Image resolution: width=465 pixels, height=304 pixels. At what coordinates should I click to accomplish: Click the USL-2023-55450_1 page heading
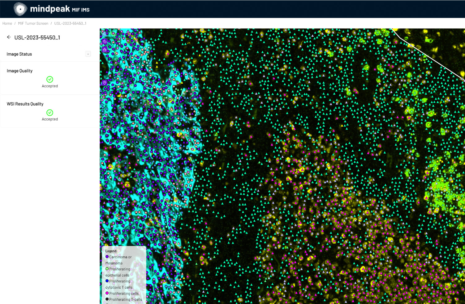pos(37,38)
